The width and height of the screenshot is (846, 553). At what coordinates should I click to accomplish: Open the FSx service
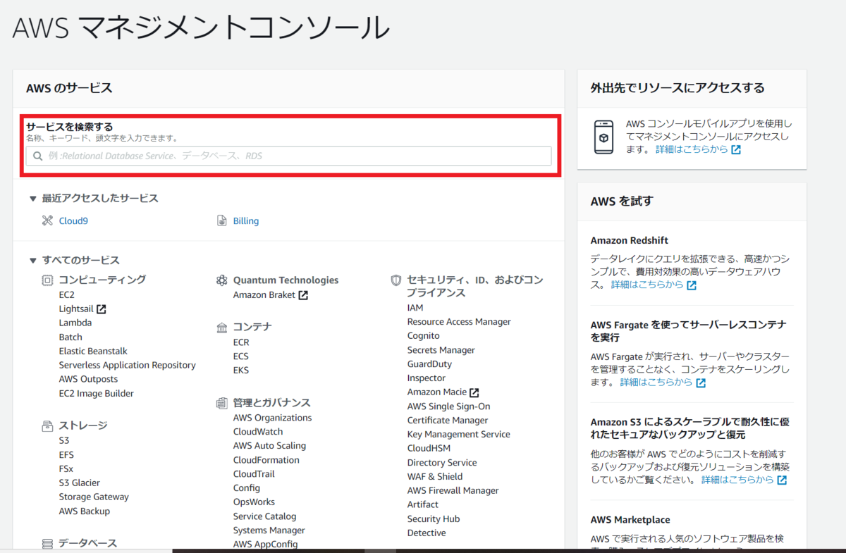[x=66, y=468]
